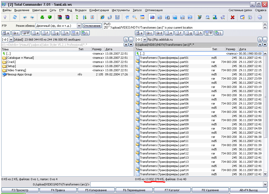Open the Справка menu
This screenshot has width=269, height=194.
(260, 10)
